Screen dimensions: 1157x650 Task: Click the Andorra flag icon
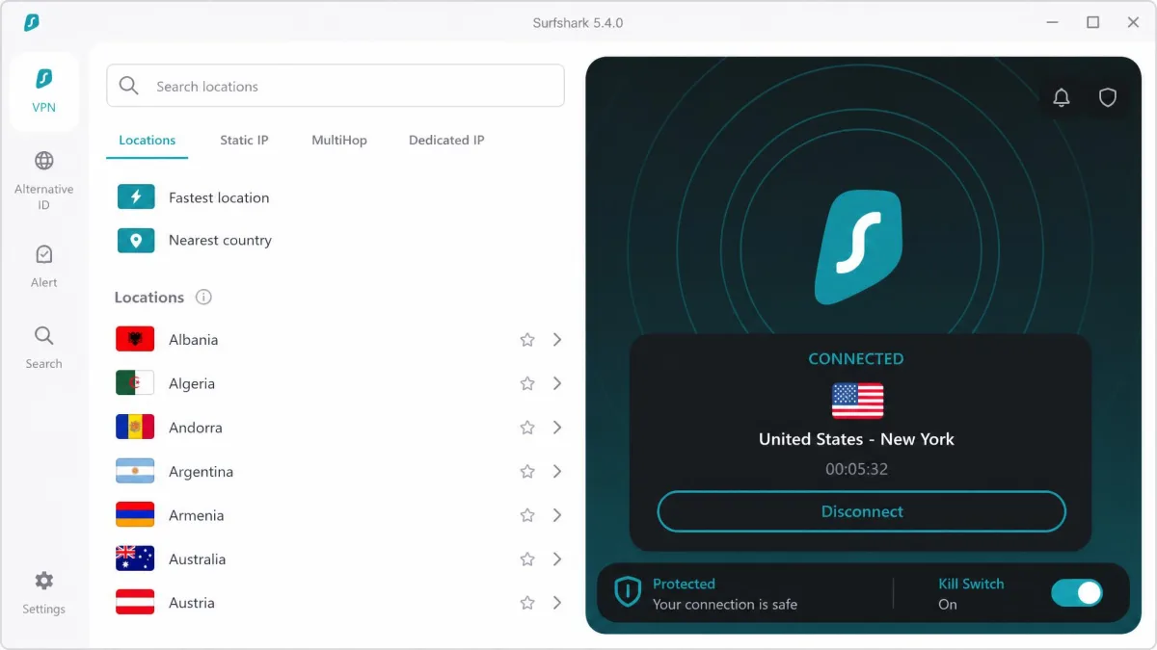[135, 427]
